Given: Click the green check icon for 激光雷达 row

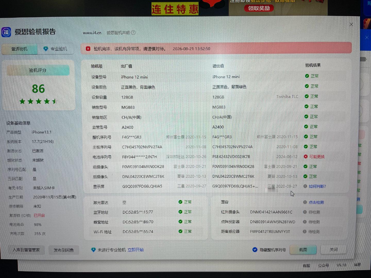Looking at the screenshot, I should 180,202.
